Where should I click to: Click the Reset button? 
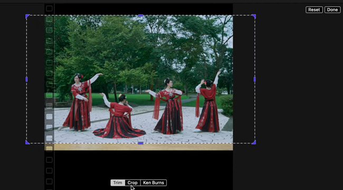click(x=314, y=10)
